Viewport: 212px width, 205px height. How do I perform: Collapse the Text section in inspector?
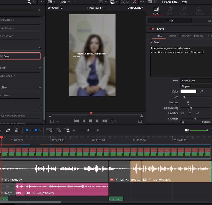click(x=151, y=42)
